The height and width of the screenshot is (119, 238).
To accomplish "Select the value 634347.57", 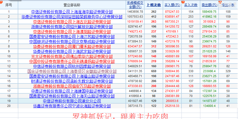I will pos(135,47).
